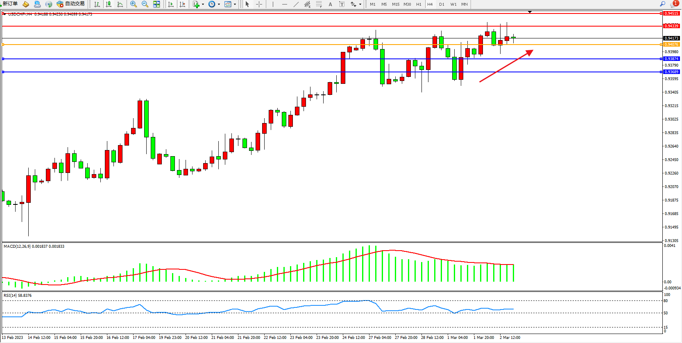Zoom out of the chart
The height and width of the screenshot is (343, 682).
pos(145,4)
